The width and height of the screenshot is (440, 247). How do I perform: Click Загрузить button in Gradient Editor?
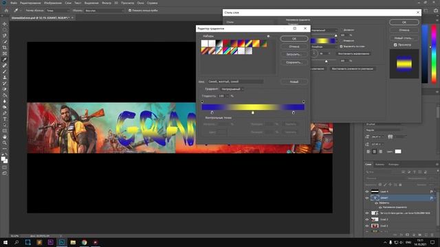point(294,54)
